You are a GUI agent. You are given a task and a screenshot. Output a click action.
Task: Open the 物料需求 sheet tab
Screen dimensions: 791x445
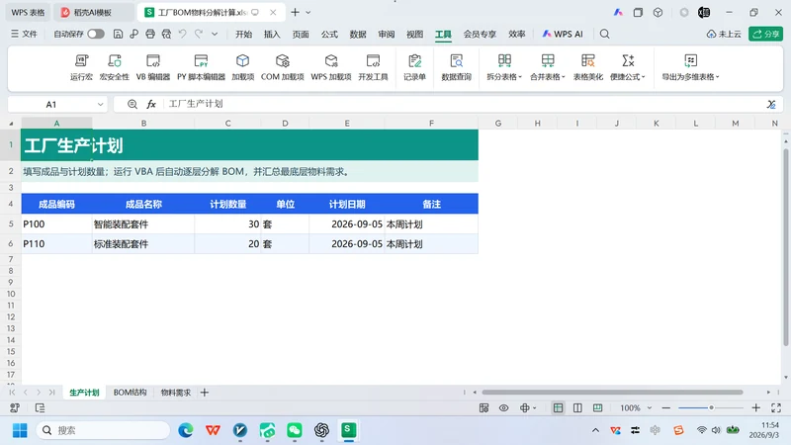pyautogui.click(x=176, y=392)
